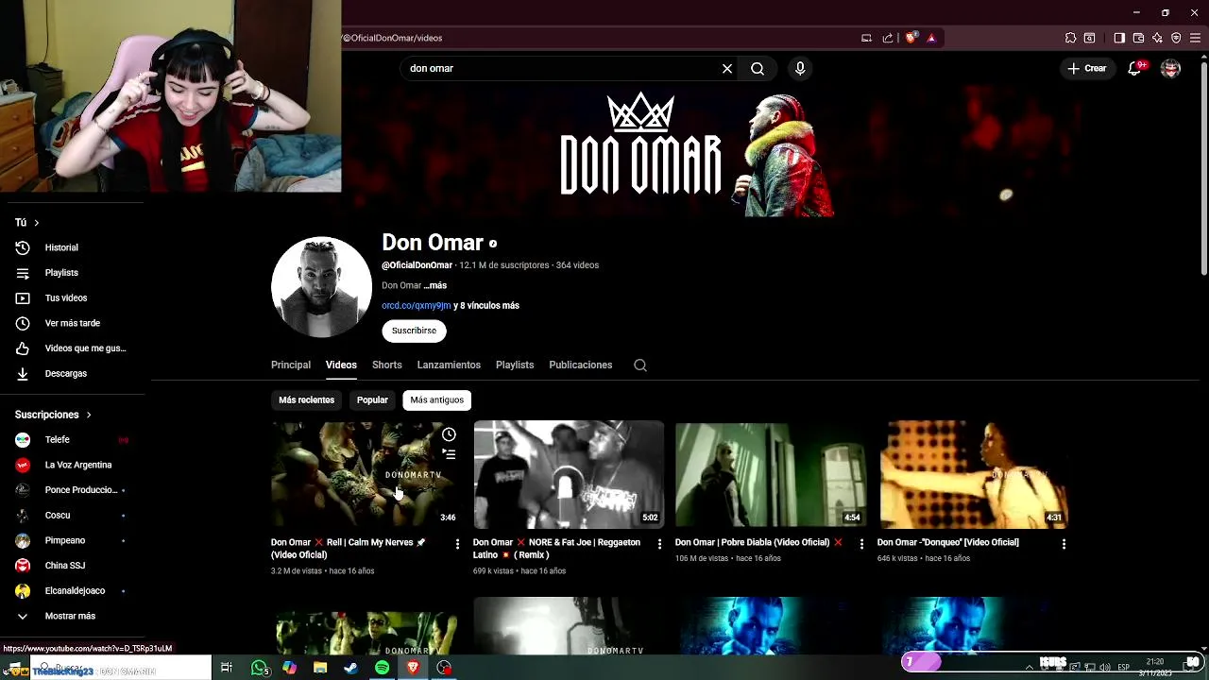1209x680 pixels.
Task: Start voice search with the microphone icon
Action: [800, 68]
